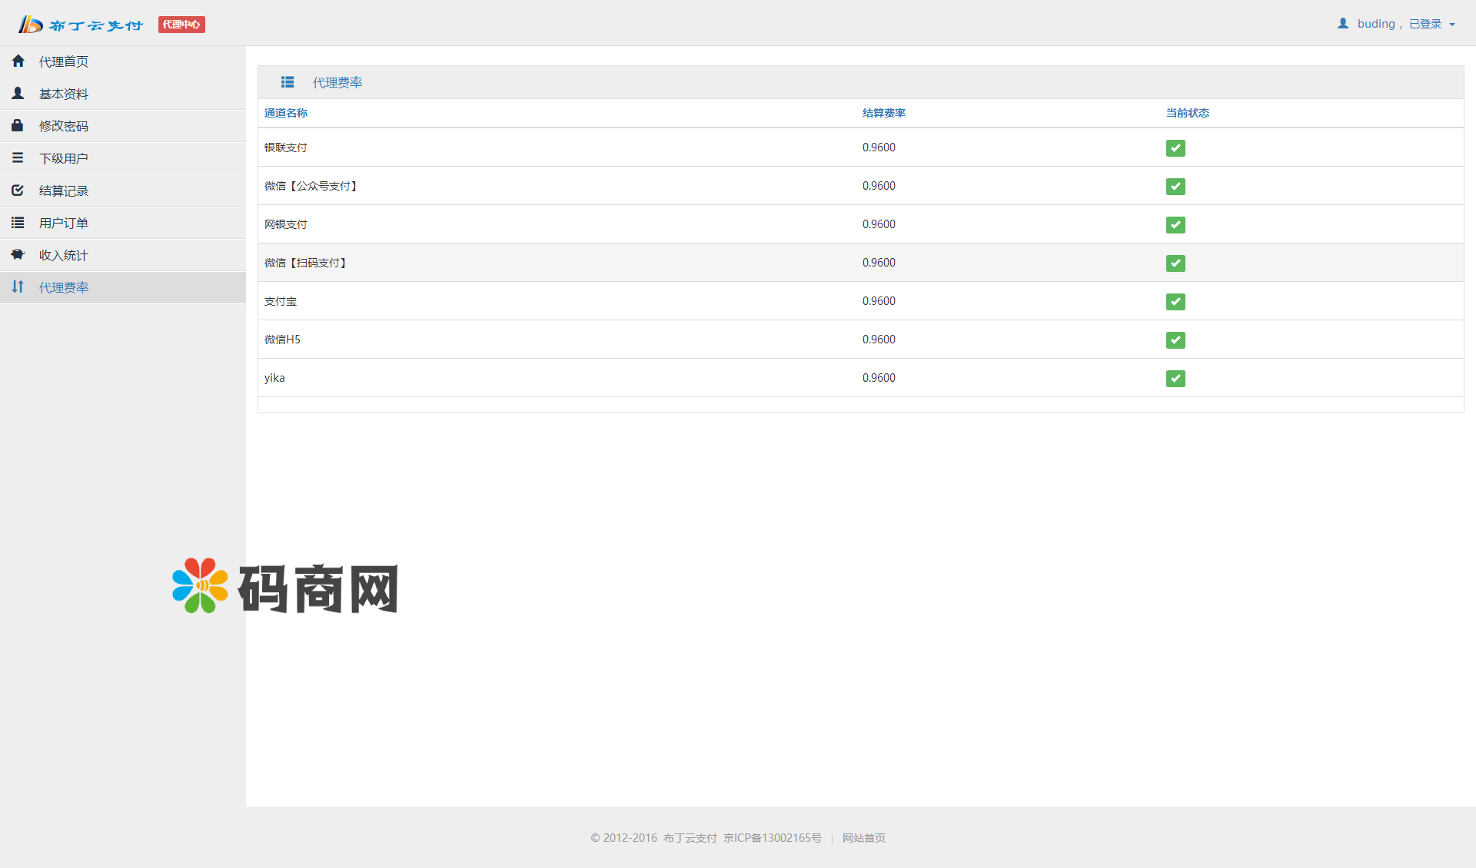This screenshot has width=1476, height=868.
Task: Click the 网站首页 footer link
Action: click(x=863, y=838)
